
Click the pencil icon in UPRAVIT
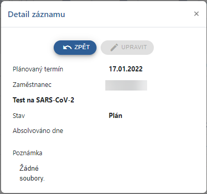(114, 48)
